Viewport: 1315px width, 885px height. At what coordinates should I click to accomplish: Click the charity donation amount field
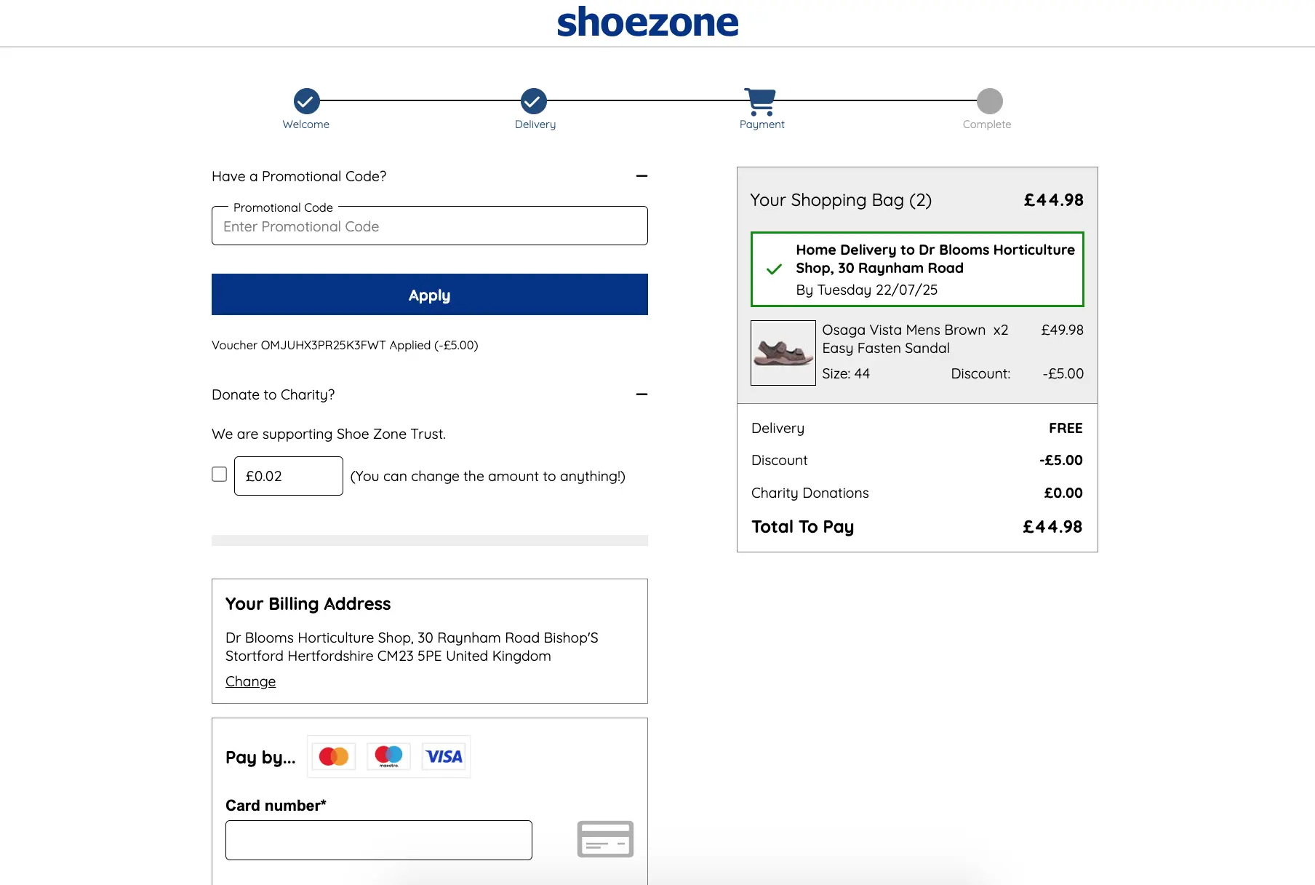pos(289,476)
